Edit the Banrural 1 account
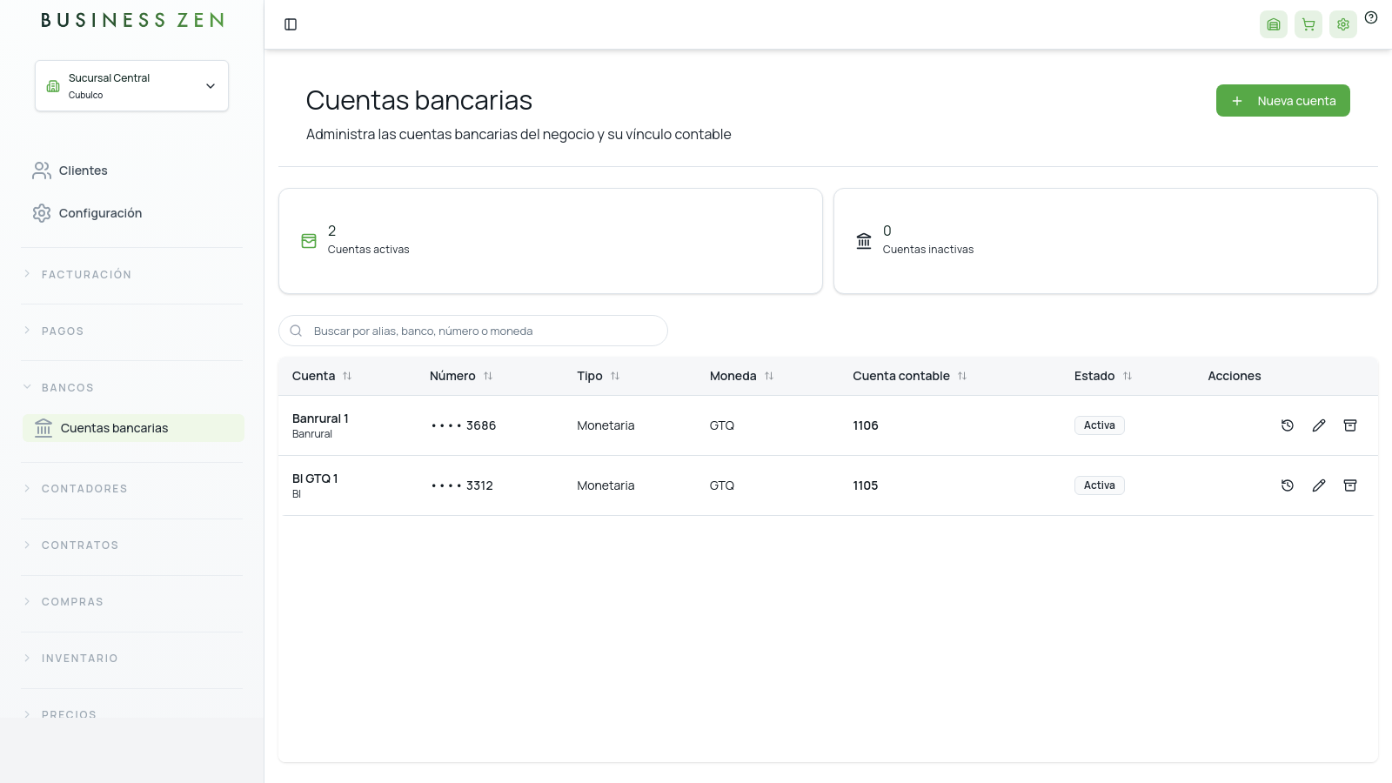Viewport: 1392px width, 783px height. pos(1319,425)
